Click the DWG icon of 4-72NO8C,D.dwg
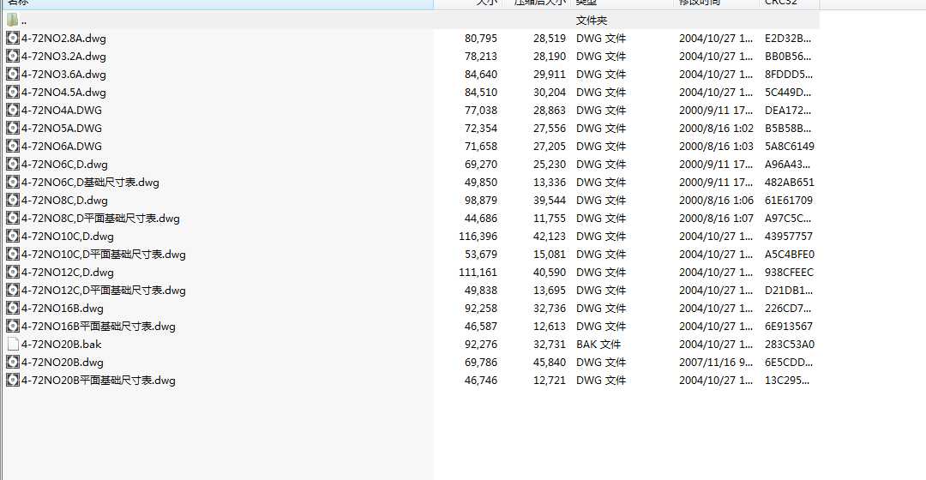 tap(12, 201)
